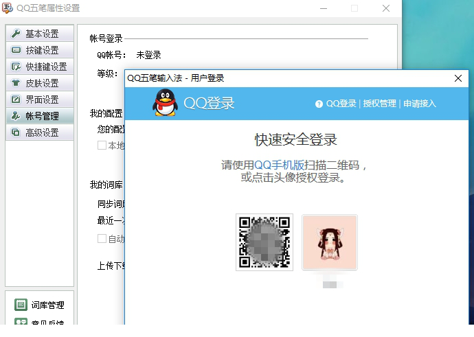The width and height of the screenshot is (474, 337).
Task: Click the QQ登录 help link
Action: click(341, 104)
